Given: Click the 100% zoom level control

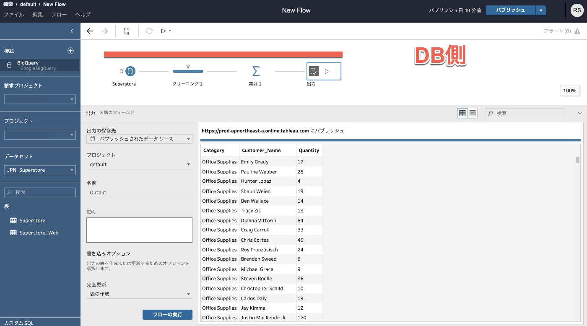Looking at the screenshot, I should [570, 91].
